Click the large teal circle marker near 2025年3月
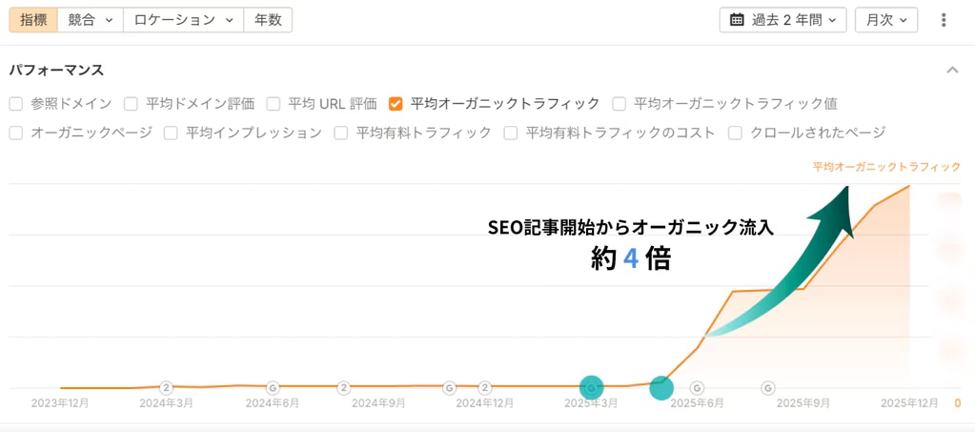Viewport: 975px width, 432px height. point(592,387)
